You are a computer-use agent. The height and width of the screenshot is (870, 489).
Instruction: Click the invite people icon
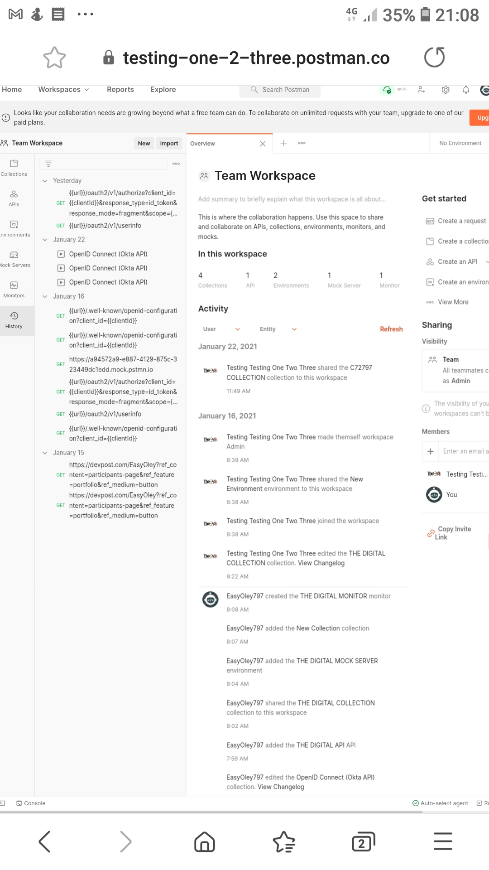click(x=422, y=90)
